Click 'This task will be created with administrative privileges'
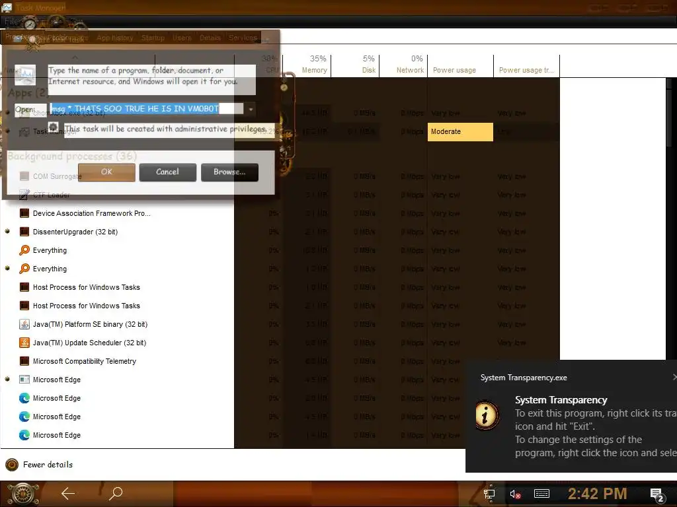This screenshot has height=507, width=677. click(x=165, y=129)
